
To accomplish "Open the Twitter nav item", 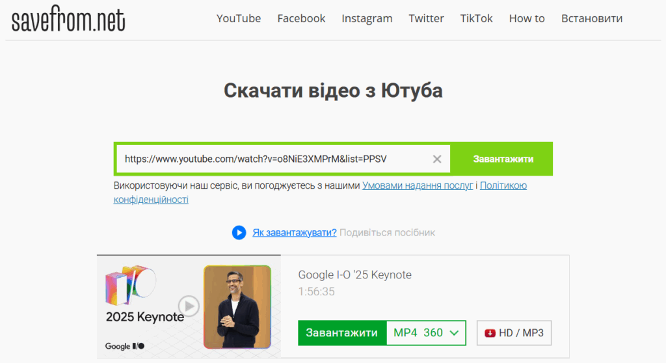I will (426, 18).
